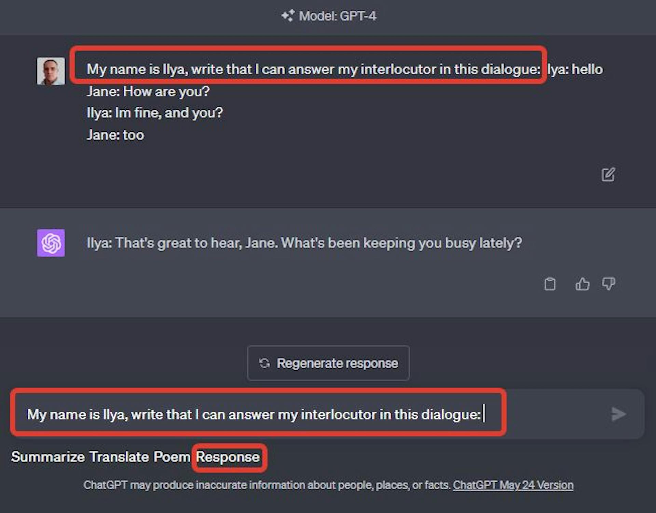Viewport: 656px width, 513px height.
Task: Select the Summarize prompt shortcut
Action: (x=48, y=457)
